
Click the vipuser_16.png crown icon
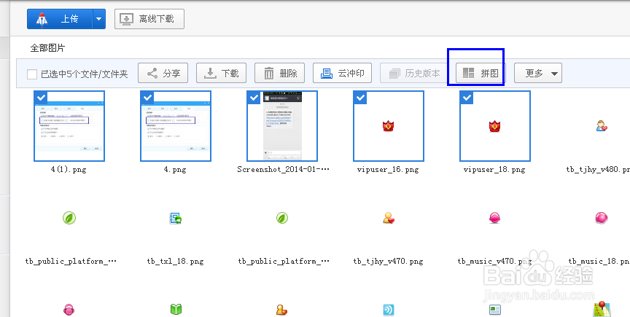pyautogui.click(x=389, y=127)
